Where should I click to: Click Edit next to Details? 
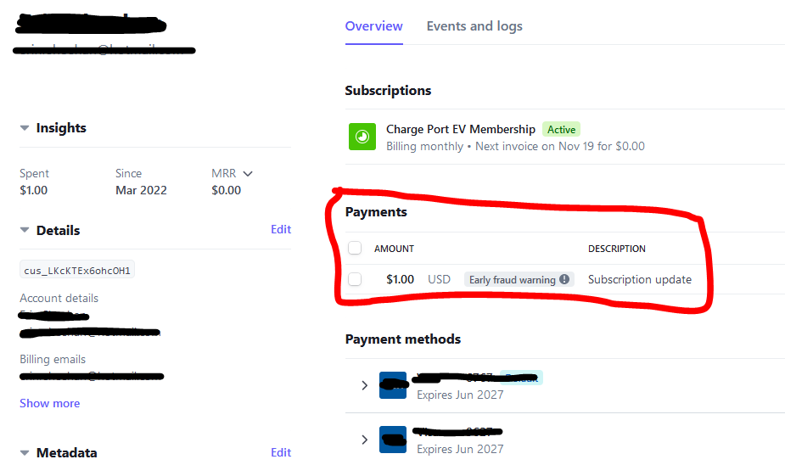pos(281,229)
